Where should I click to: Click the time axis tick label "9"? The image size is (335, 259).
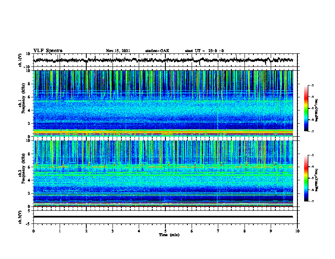coord(271,231)
